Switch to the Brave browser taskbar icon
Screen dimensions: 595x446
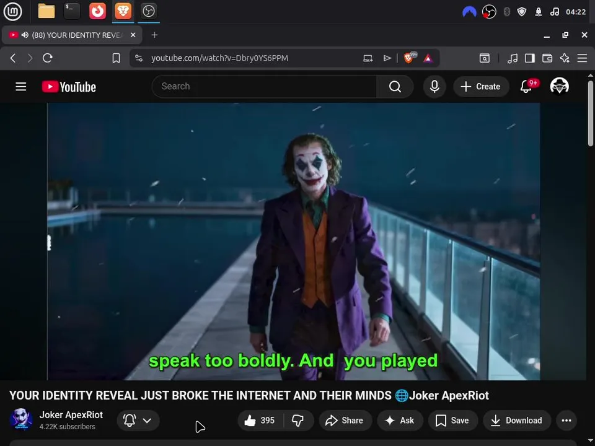123,11
